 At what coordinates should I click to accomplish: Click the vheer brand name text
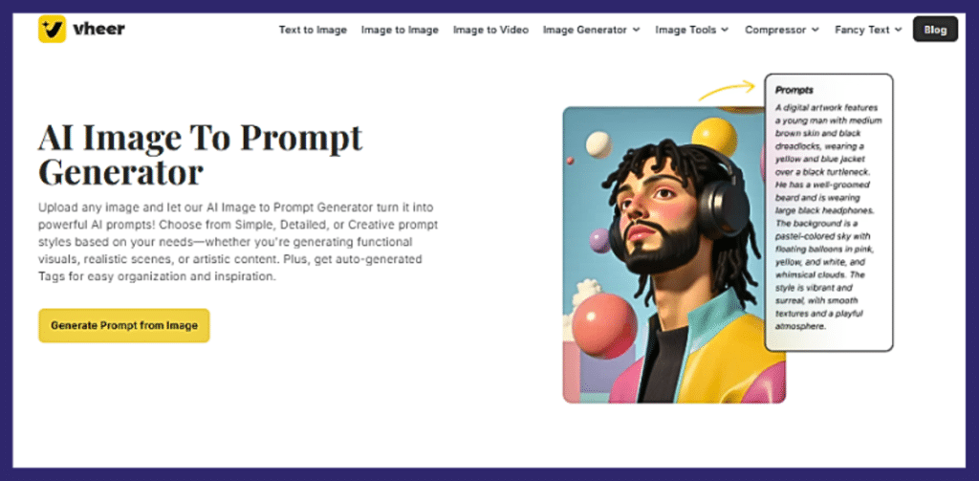tap(98, 30)
